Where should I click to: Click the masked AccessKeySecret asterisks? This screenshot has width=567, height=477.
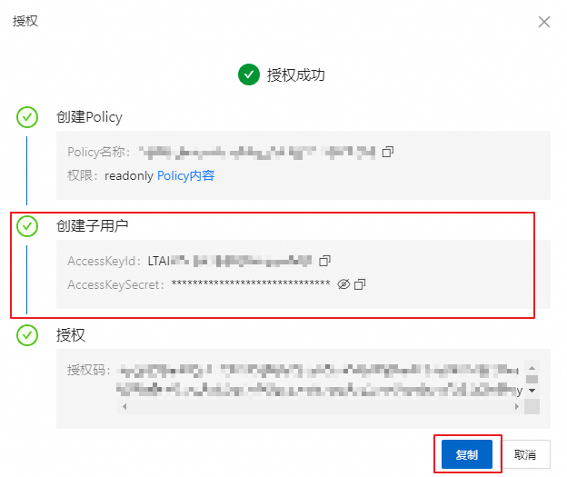click(251, 283)
